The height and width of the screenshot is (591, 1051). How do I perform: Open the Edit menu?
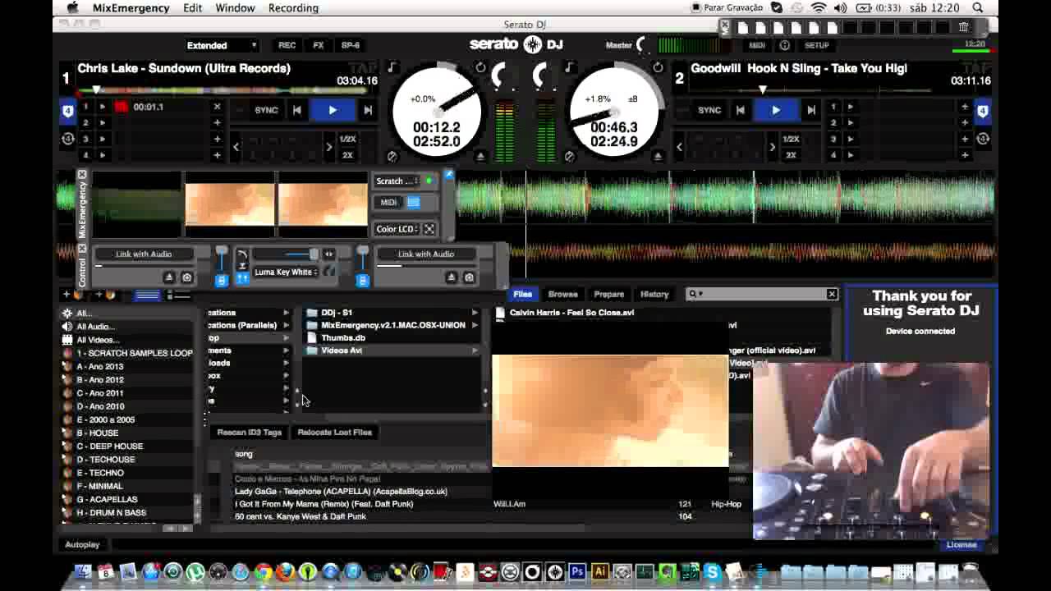click(x=193, y=8)
